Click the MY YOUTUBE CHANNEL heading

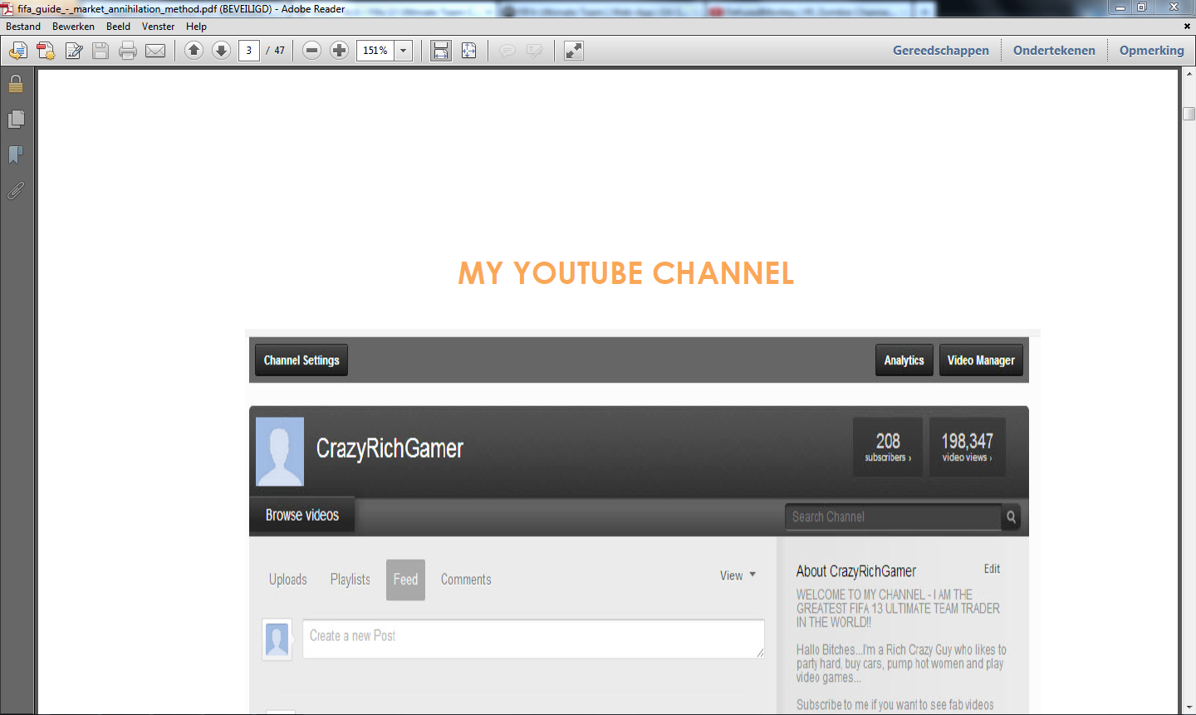pyautogui.click(x=626, y=273)
